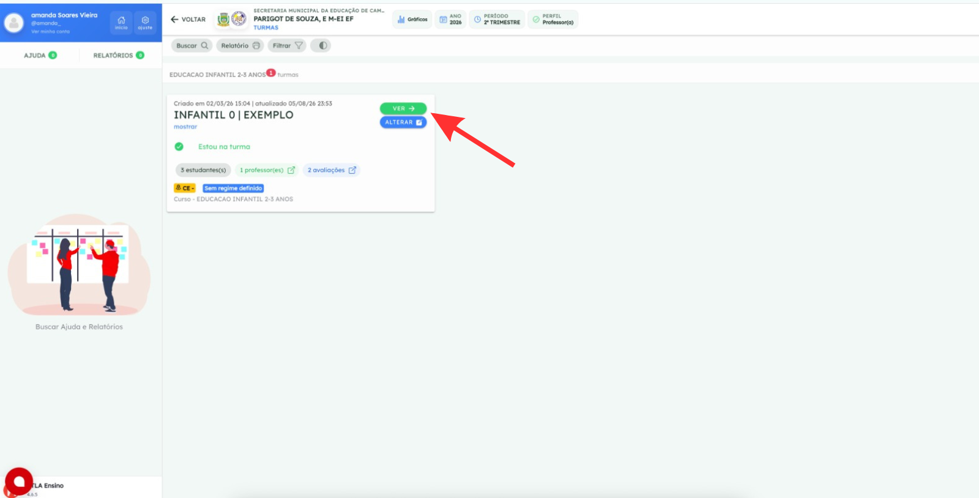
Task: Open the PERFIL Professor(a) selector
Action: (553, 20)
